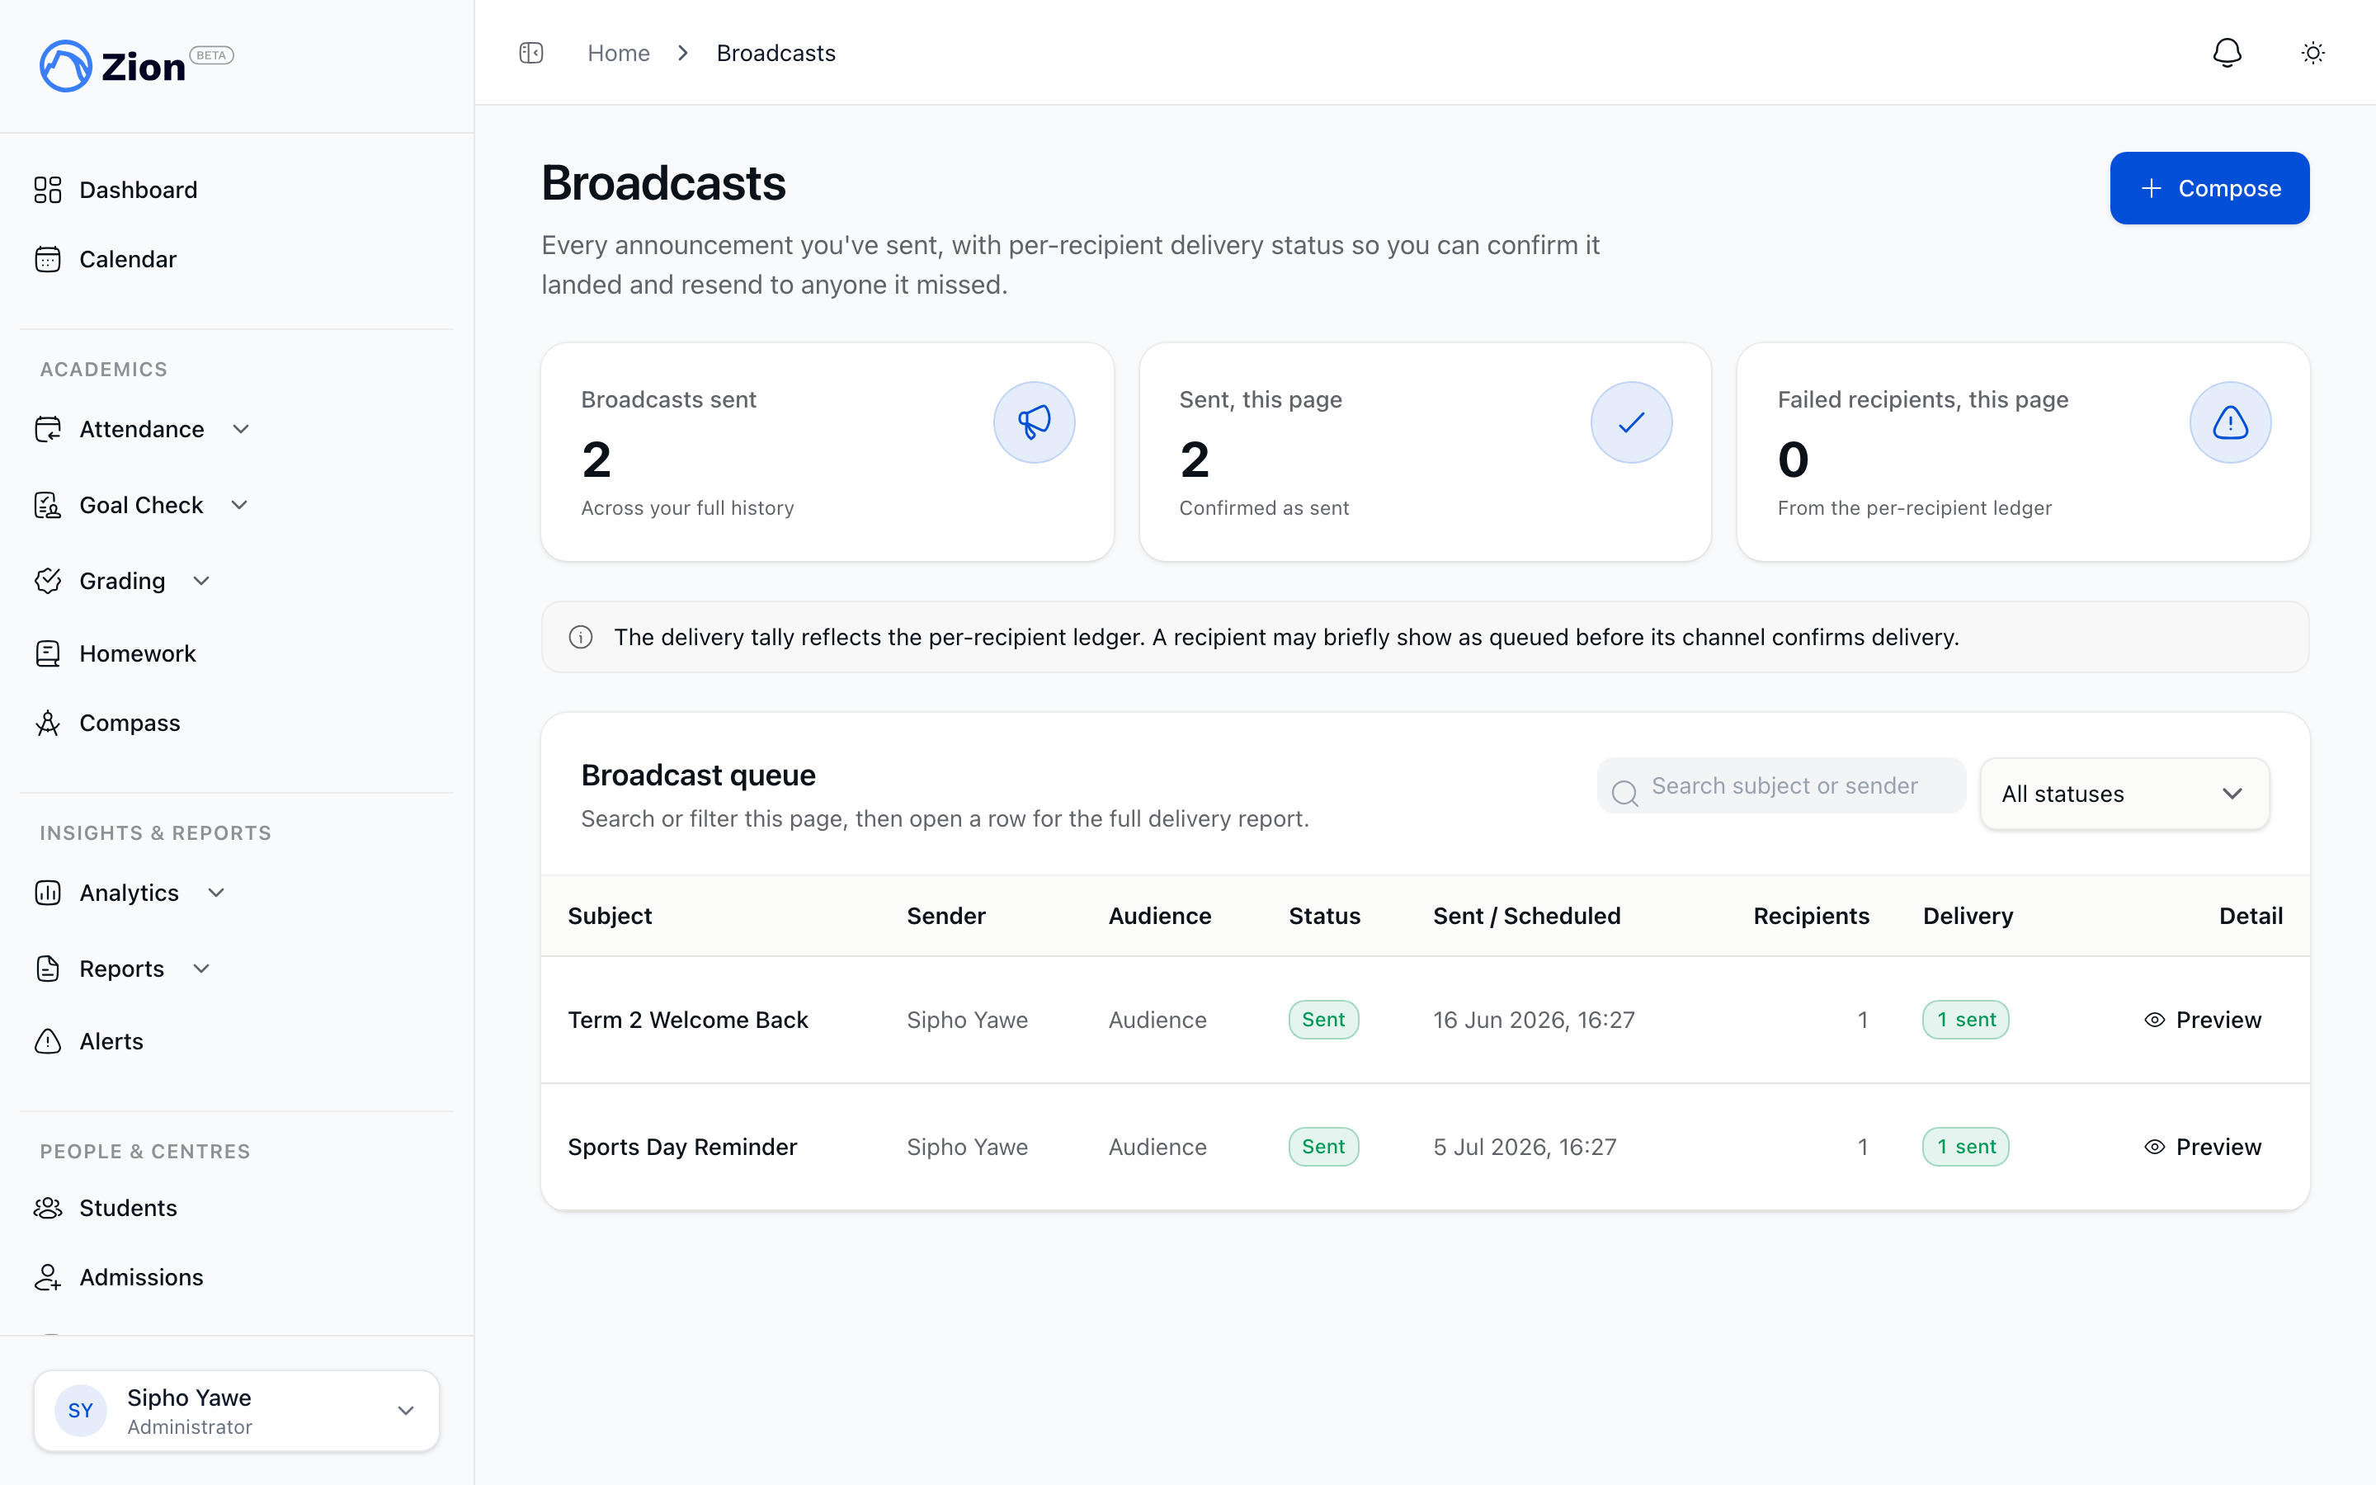Open the Term 2 Welcome Back row
This screenshot has height=1485, width=2376.
coord(1425,1020)
